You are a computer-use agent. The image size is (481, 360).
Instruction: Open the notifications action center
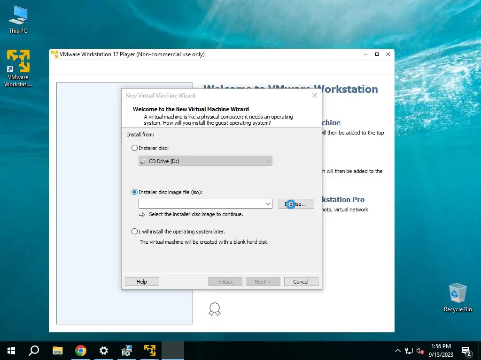pos(466,351)
